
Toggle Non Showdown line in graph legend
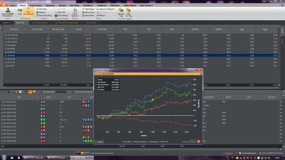pos(140,142)
